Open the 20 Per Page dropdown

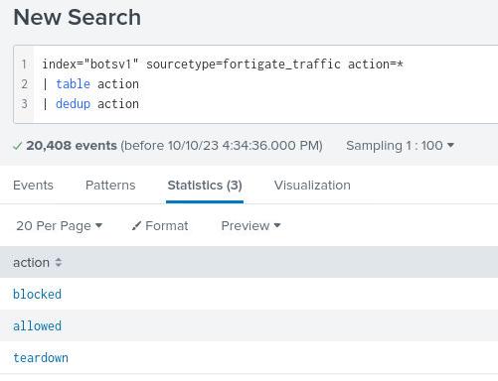point(60,226)
